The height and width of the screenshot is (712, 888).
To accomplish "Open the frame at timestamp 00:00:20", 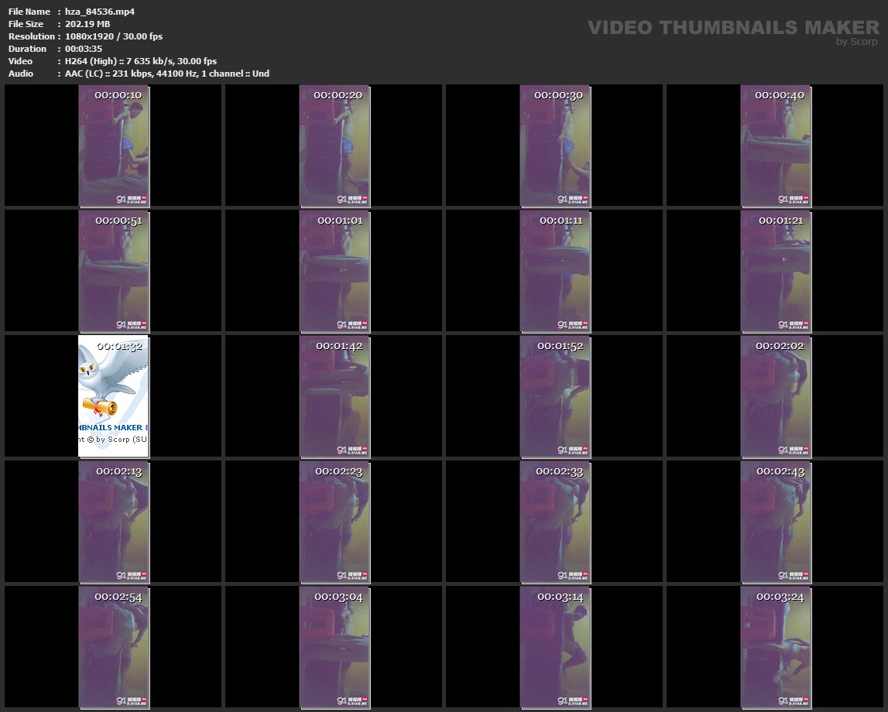I will [x=334, y=145].
